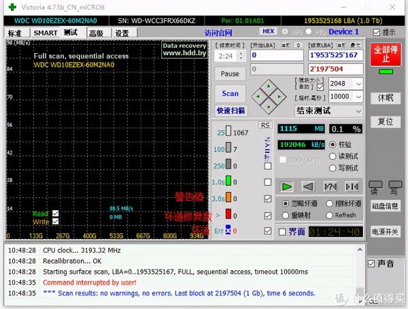The image size is (408, 309).
Task: Click the butterfly scan mode icon
Action: 352,186
